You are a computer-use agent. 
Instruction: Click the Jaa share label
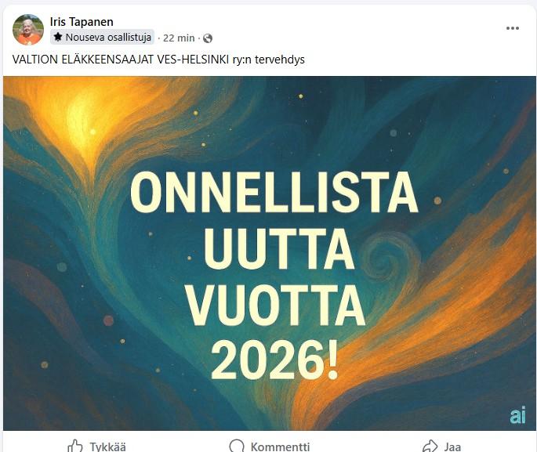(452, 447)
